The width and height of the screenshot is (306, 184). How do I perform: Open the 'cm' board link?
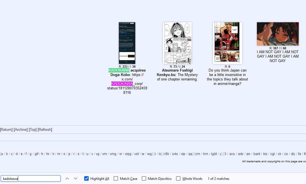point(197,154)
